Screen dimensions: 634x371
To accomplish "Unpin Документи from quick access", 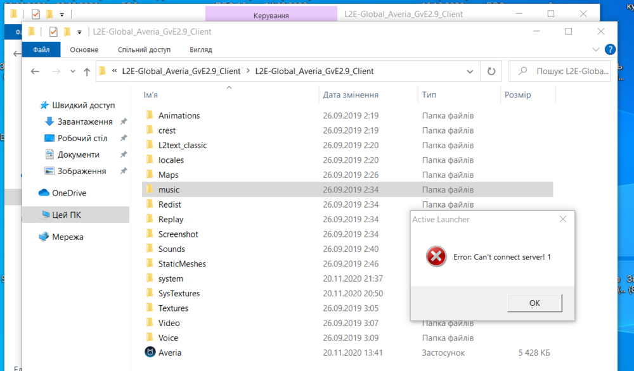I will click(x=125, y=154).
